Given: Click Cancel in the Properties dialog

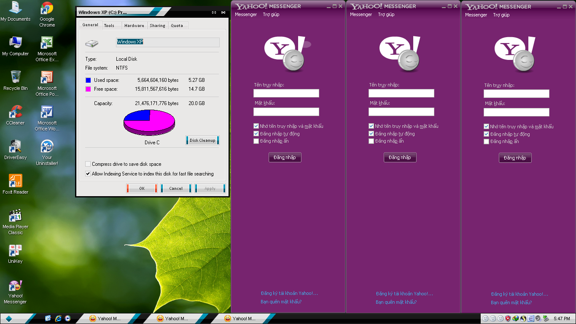Looking at the screenshot, I should [176, 189].
